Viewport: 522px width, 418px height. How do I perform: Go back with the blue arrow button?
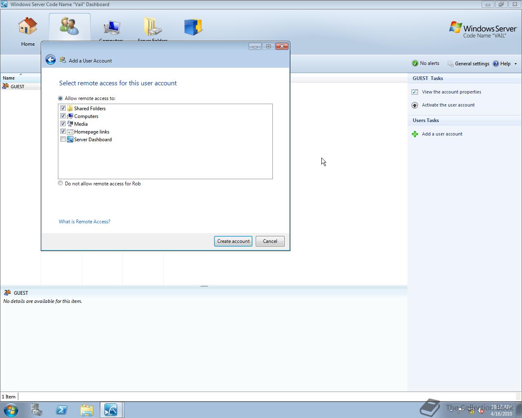tap(51, 60)
